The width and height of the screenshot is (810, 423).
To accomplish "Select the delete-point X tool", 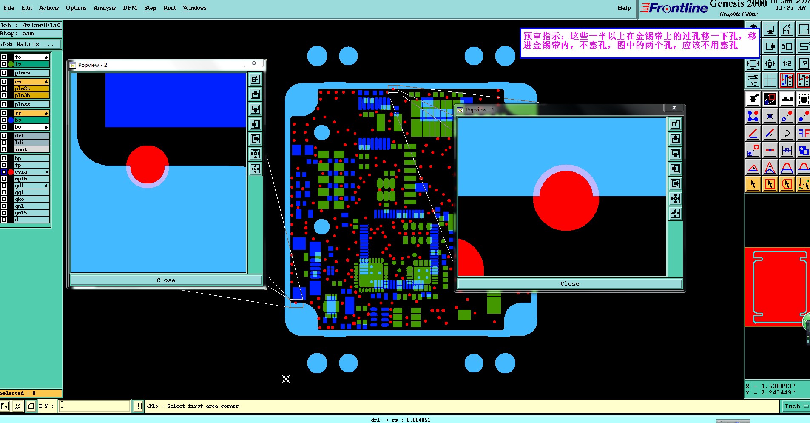I will (770, 116).
